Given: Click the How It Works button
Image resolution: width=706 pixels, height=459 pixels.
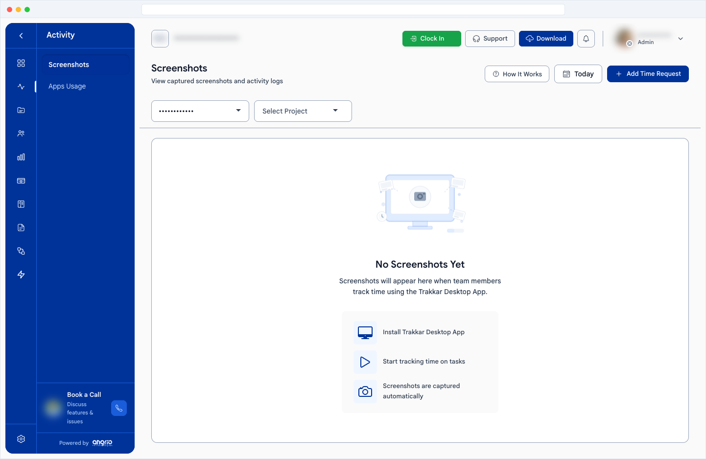Looking at the screenshot, I should [x=517, y=74].
